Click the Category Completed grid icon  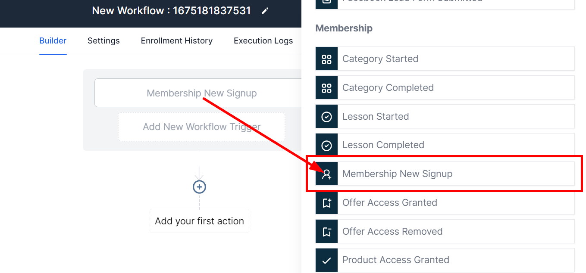coord(326,88)
